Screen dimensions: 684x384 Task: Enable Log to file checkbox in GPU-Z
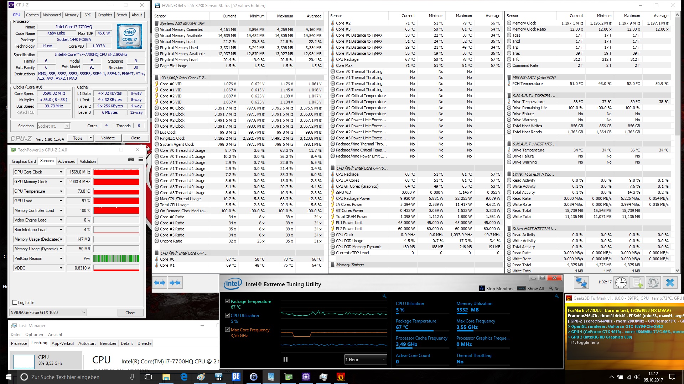[15, 303]
